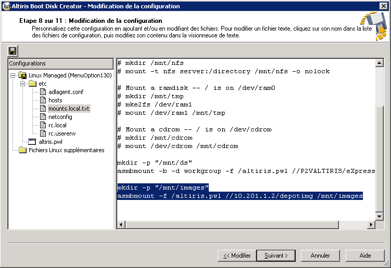Collapse the Linux Managed tree node
The image size is (391, 268).
[12, 75]
